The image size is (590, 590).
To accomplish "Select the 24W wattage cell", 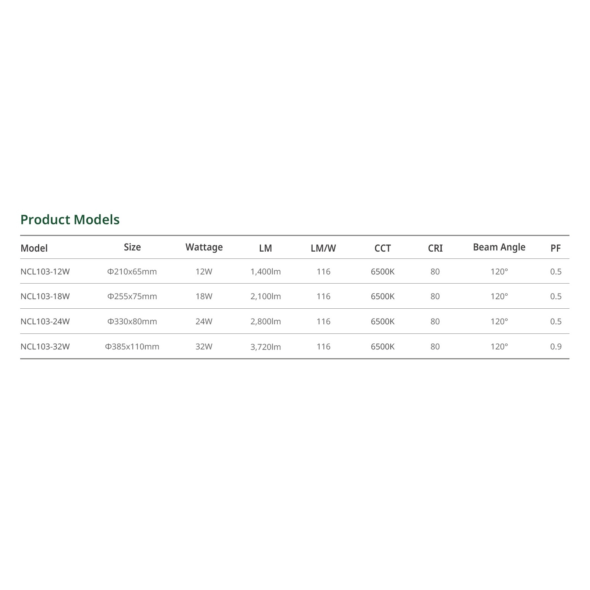I will pos(204,322).
